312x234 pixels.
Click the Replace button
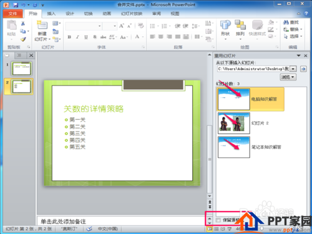[293, 29]
